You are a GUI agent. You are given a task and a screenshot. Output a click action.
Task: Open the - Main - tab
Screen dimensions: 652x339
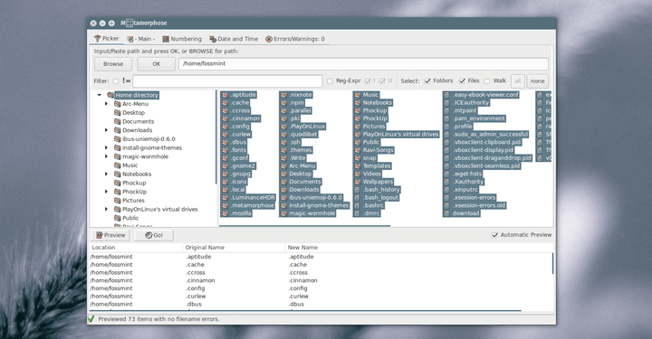coord(141,39)
